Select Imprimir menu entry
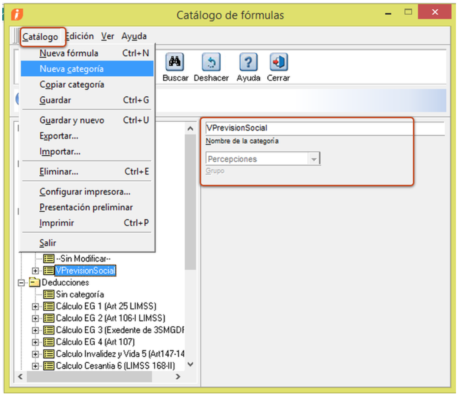 click(87, 223)
